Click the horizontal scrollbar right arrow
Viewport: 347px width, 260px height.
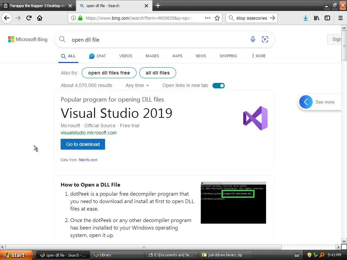pyautogui.click(x=338, y=247)
